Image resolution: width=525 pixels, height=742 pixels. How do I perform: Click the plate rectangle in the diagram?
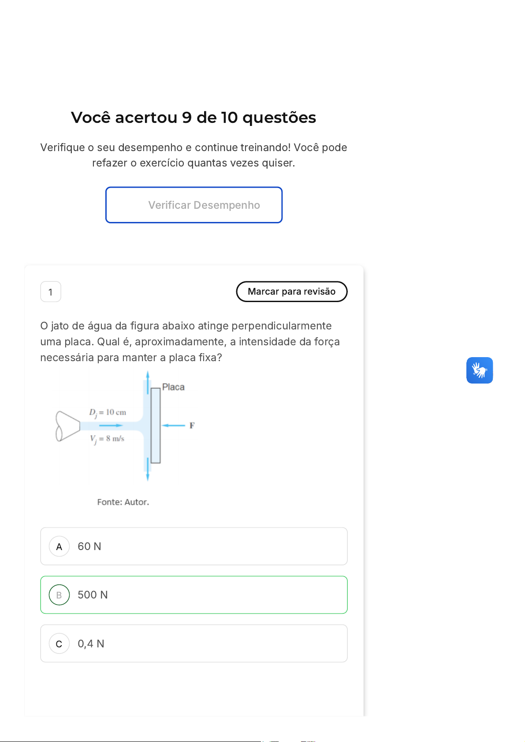tap(156, 425)
